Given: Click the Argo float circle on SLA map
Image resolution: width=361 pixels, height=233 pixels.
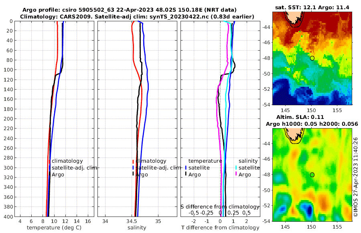Looking at the screenshot, I should (312, 175).
